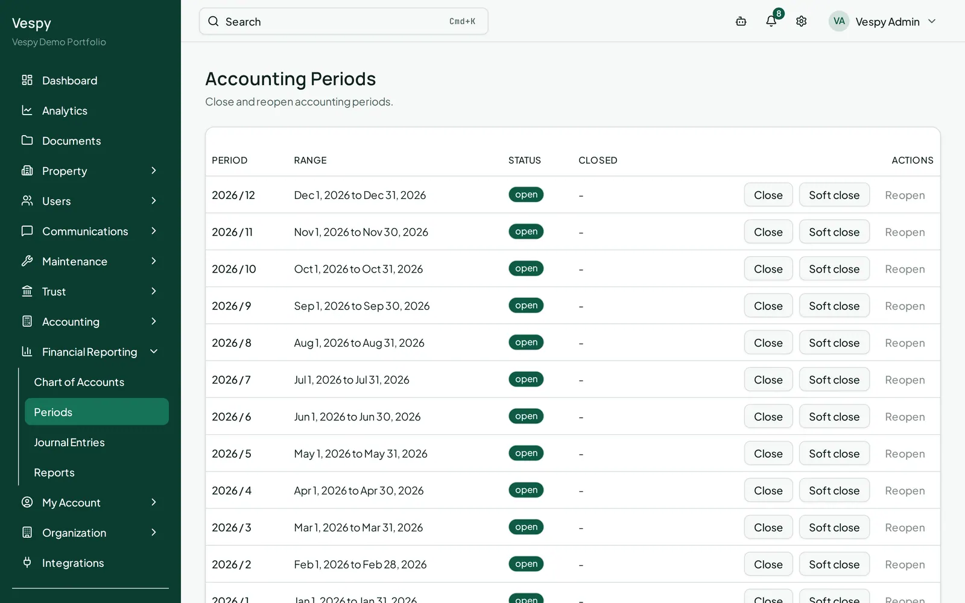Viewport: 965px width, 603px height.
Task: Click the Vespy logo title
Action: coord(31,24)
